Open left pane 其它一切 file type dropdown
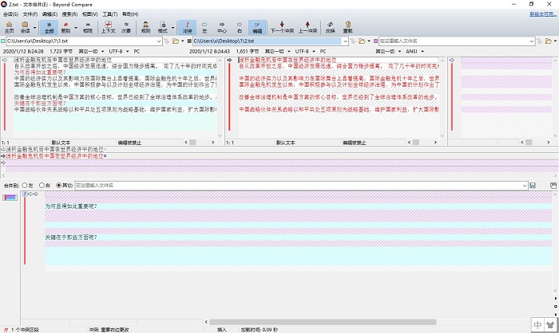Viewport: 559px width, 333px height. pos(103,52)
